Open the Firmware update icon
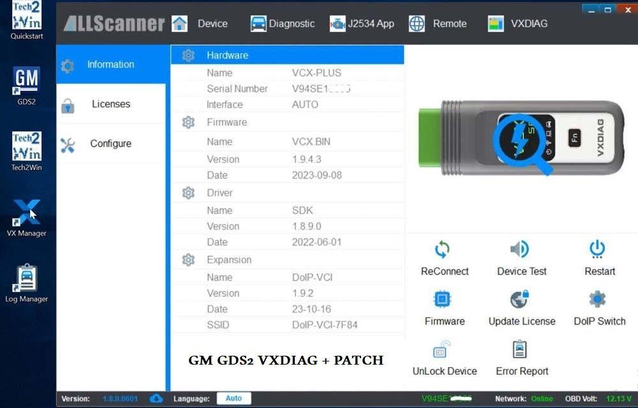The width and height of the screenshot is (638, 408). (x=444, y=310)
